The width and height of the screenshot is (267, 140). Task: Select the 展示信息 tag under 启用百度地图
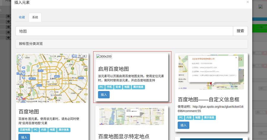point(138,87)
